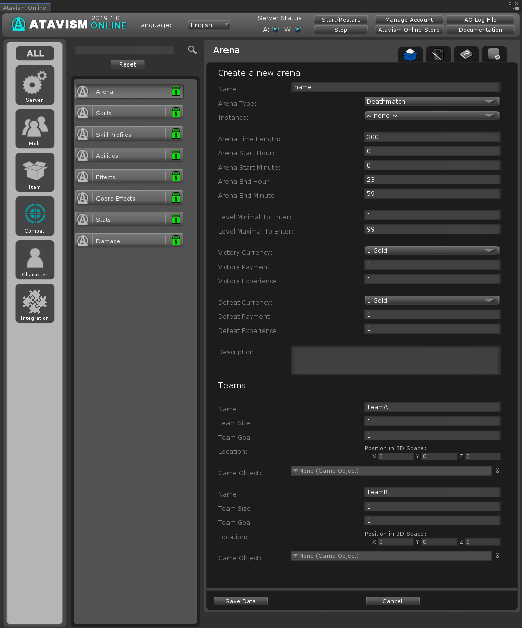
Task: Click the search magnifier icon
Action: coord(192,50)
